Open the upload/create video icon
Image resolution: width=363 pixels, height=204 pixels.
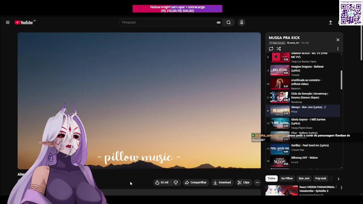point(330,22)
